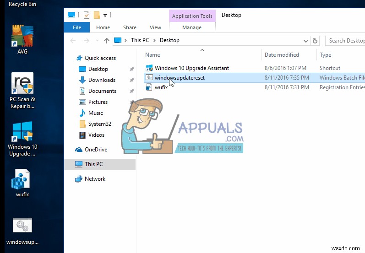Click New Folder icon in quick access toolbar

point(97,15)
